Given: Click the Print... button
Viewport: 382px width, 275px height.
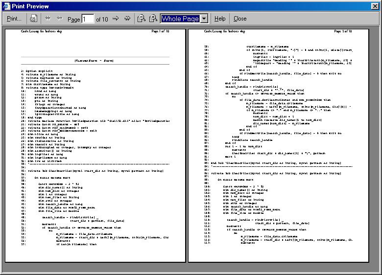Looking at the screenshot, I should pyautogui.click(x=14, y=19).
